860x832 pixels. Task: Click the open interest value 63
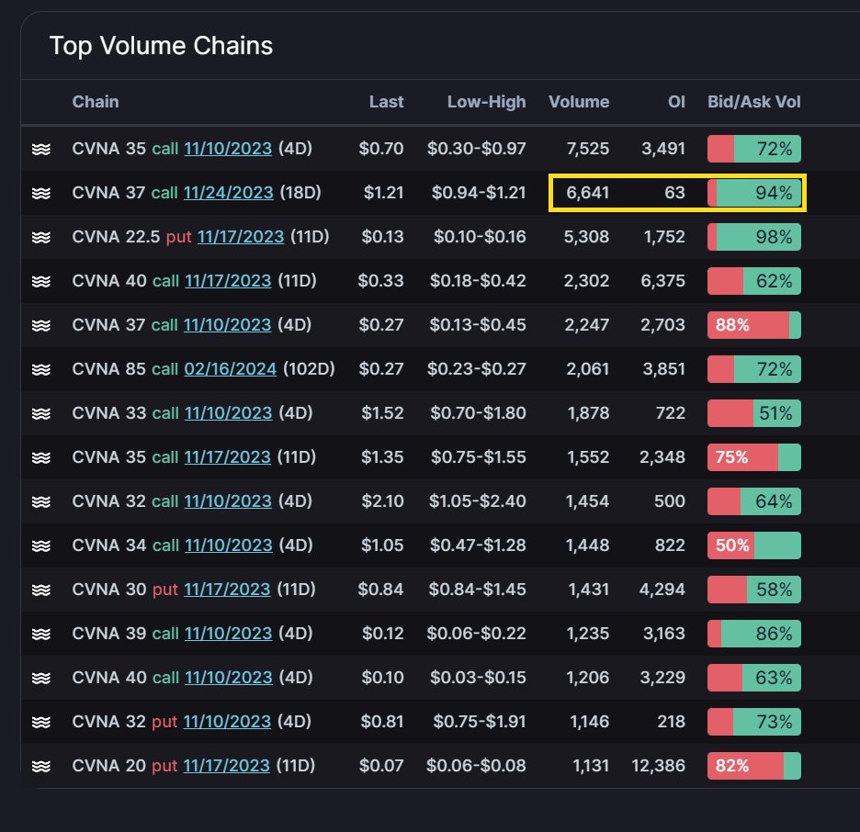(x=674, y=193)
